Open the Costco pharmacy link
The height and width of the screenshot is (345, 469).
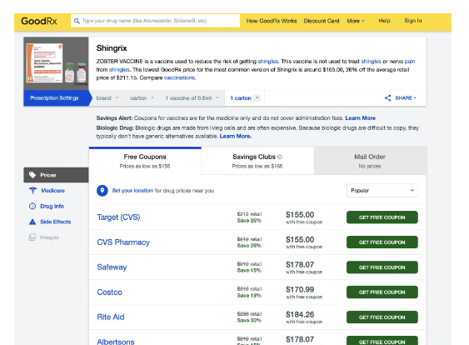tap(109, 292)
